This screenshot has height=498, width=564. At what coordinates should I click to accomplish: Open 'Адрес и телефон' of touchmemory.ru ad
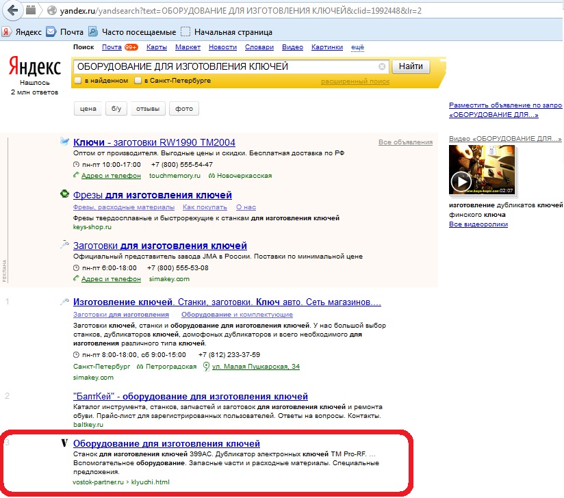pos(111,176)
